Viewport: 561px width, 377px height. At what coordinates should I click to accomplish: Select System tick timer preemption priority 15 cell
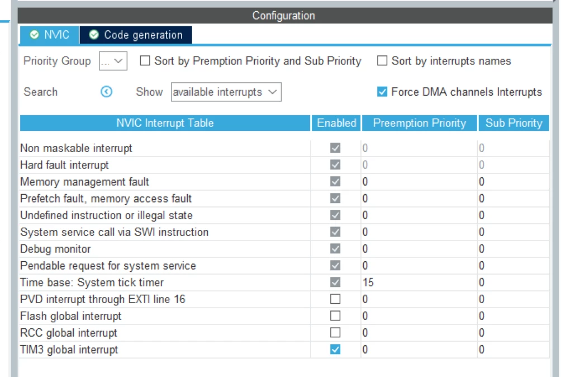pyautogui.click(x=419, y=282)
